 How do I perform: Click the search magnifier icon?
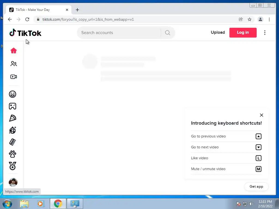pyautogui.click(x=168, y=33)
